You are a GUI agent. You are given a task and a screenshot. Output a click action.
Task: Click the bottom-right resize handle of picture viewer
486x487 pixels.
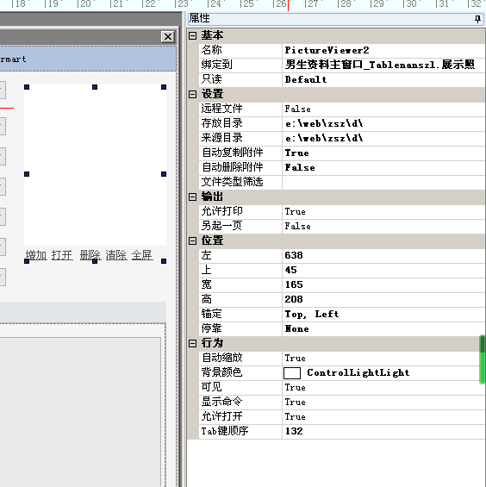point(164,261)
